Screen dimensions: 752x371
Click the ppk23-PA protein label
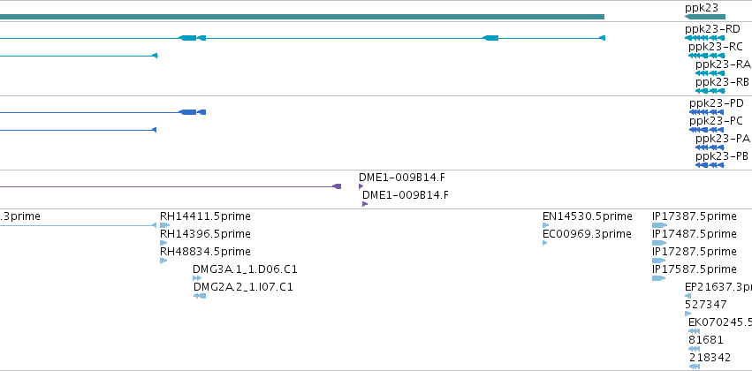pos(723,139)
